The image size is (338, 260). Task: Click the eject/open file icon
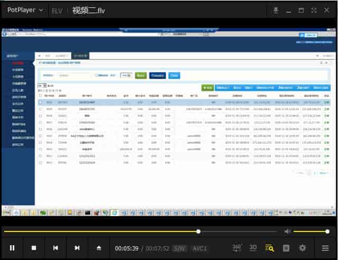[98, 248]
